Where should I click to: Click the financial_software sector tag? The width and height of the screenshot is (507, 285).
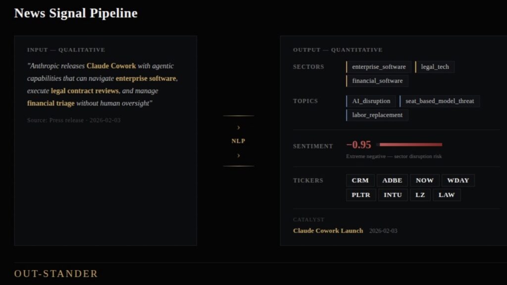377,81
